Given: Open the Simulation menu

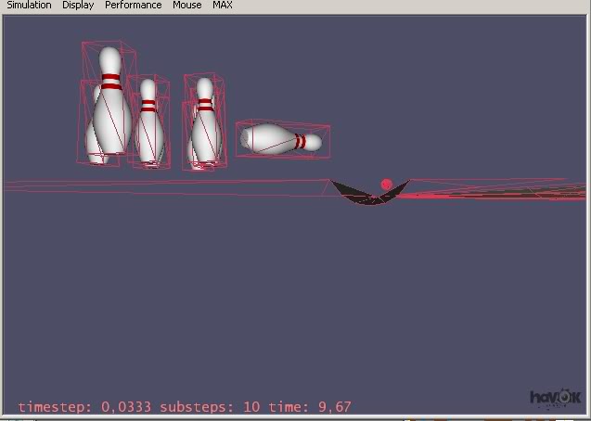Looking at the screenshot, I should [x=29, y=5].
